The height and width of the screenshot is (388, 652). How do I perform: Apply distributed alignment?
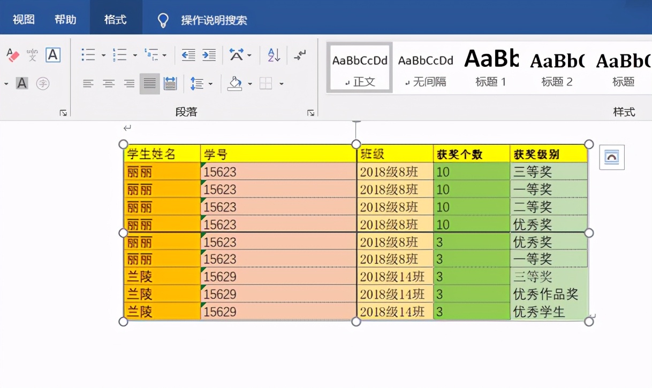point(170,83)
